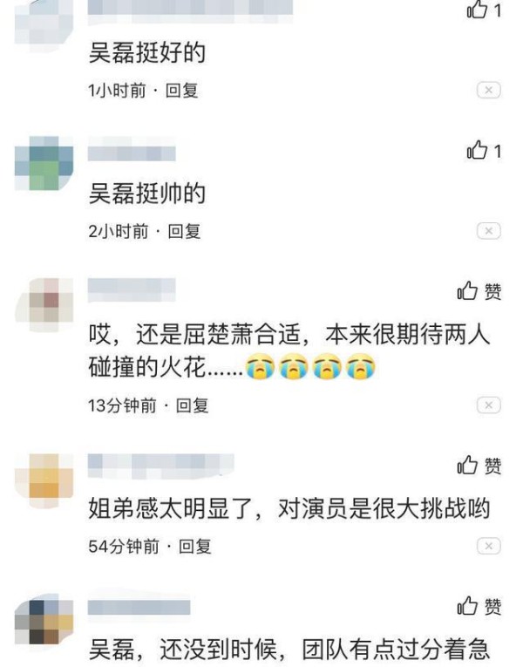The image size is (523, 667).
Task: Dismiss the 吴磊挺好的 comment with X
Action: (488, 90)
